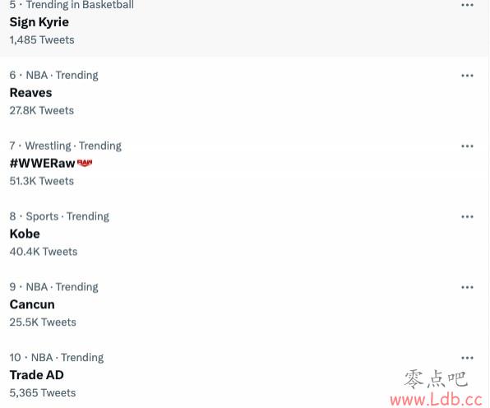Open the Trade AD trending topic
This screenshot has height=408, width=490.
(36, 375)
